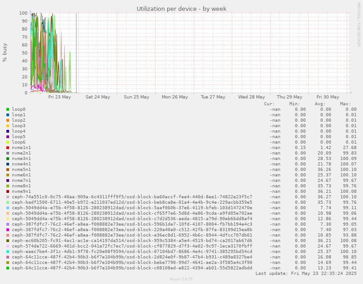The width and height of the screenshot is (363, 284).
Task: Select the osd-block-c08108ed legend entry
Action: pos(132,268)
